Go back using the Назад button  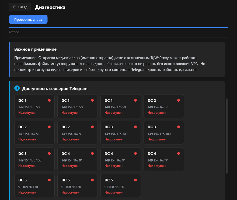click(x=20, y=7)
